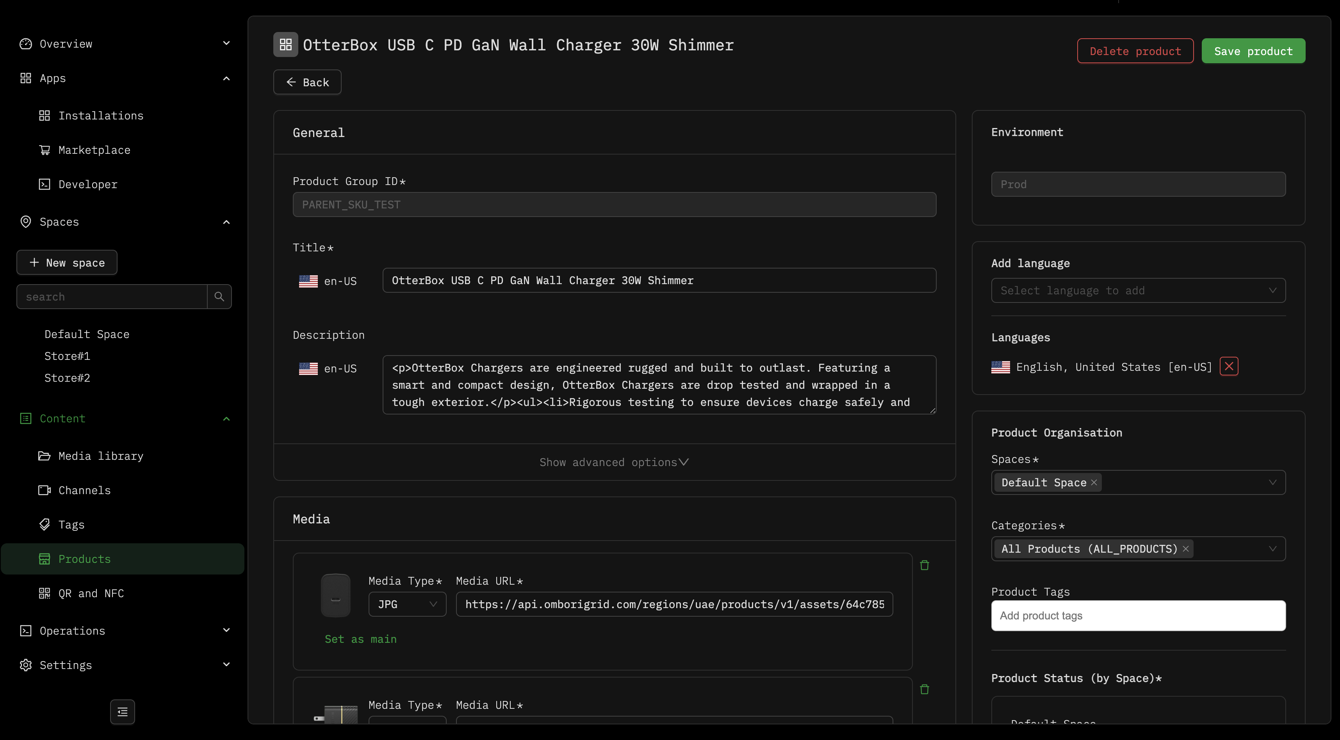Click the Description textarea

[x=659, y=385]
